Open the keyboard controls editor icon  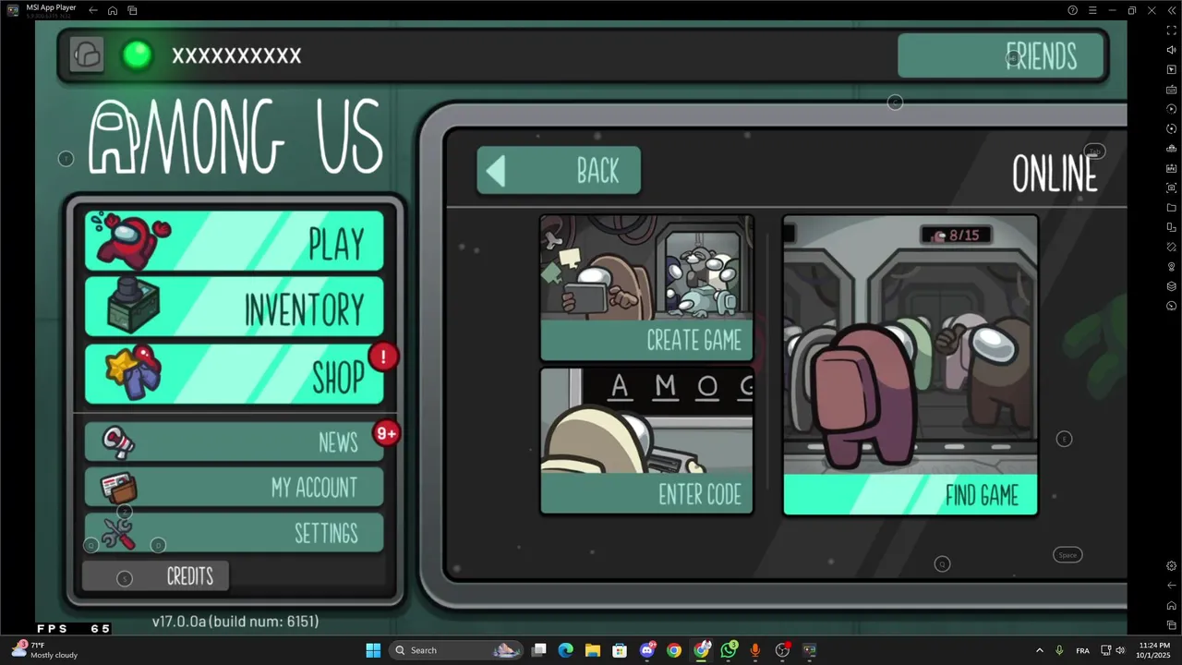click(x=1172, y=90)
